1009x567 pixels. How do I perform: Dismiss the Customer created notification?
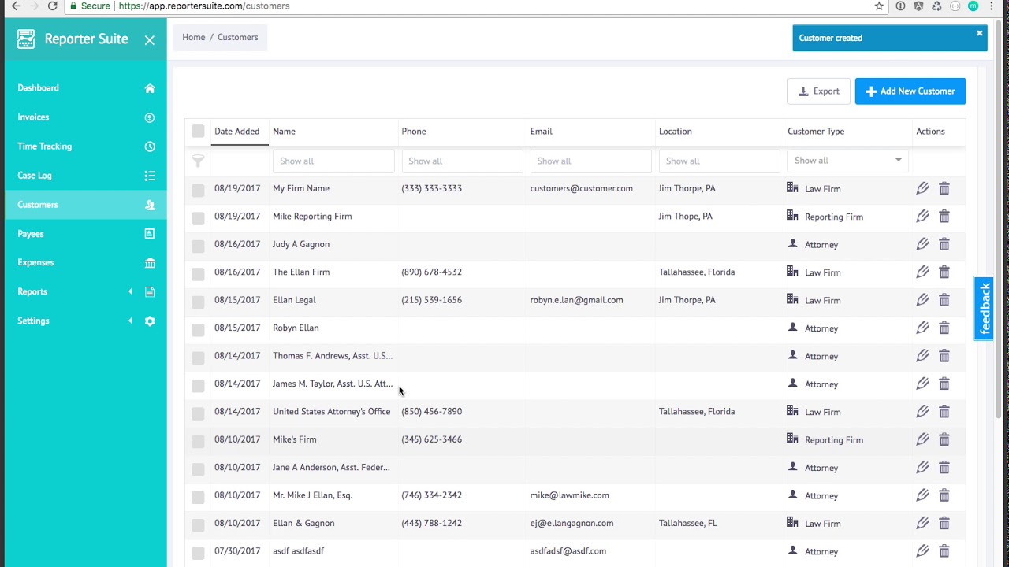point(979,33)
